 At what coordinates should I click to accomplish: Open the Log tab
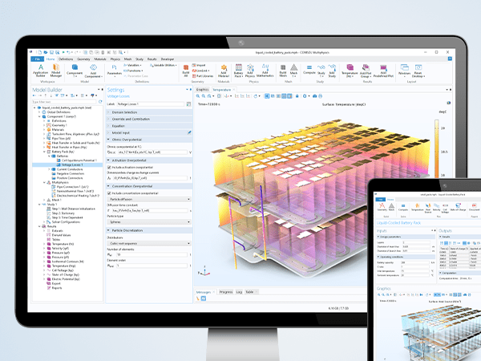coord(239,292)
